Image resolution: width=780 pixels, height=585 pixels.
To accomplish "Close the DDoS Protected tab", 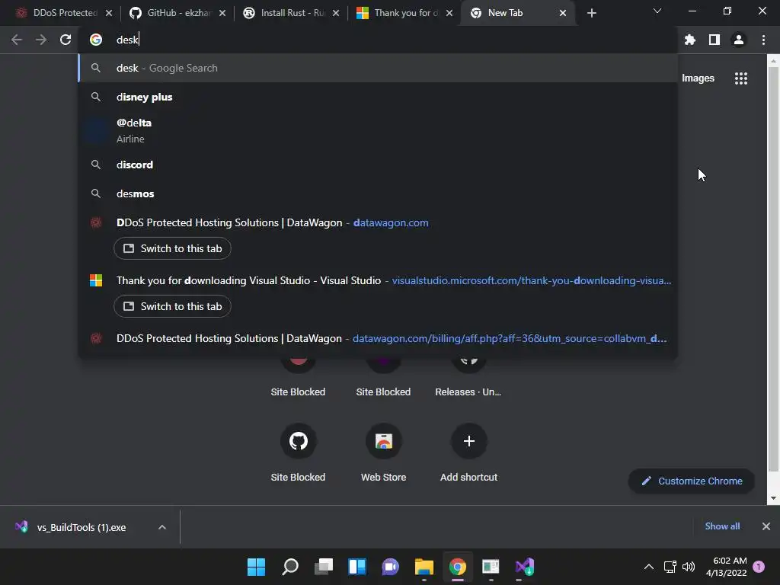I will [x=109, y=13].
